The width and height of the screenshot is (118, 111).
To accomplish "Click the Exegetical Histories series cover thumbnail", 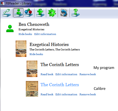I will (21, 49).
